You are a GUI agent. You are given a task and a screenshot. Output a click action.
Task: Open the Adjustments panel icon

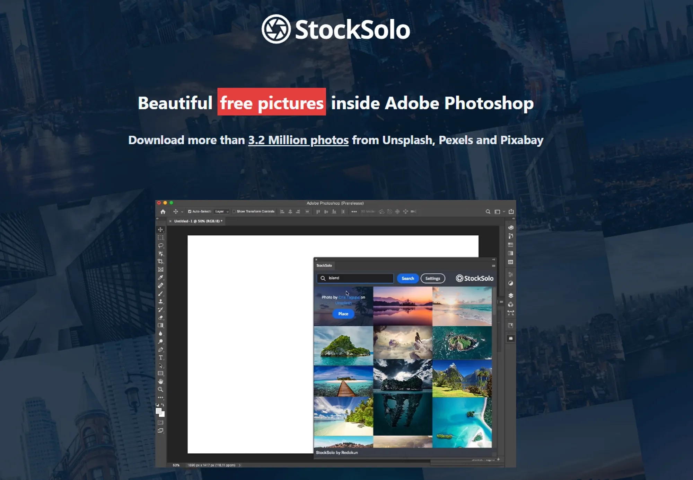click(x=510, y=283)
